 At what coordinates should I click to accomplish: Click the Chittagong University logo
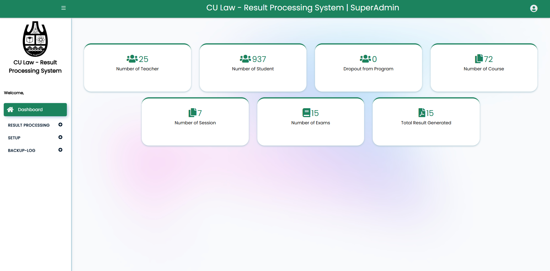coord(35,39)
